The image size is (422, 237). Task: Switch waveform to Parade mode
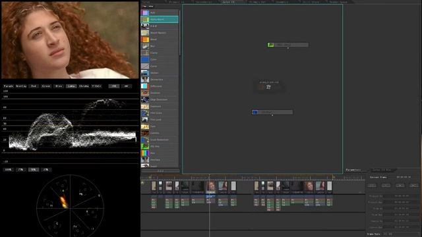pyautogui.click(x=9, y=86)
